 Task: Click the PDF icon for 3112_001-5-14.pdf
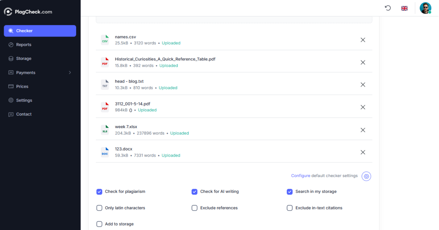coord(105,107)
